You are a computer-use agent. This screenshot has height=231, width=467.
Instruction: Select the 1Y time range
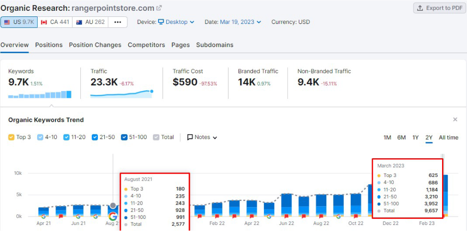(x=415, y=138)
